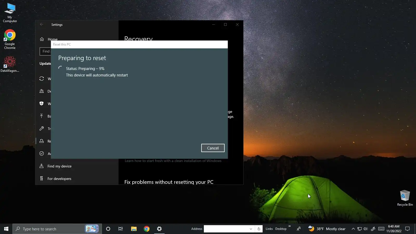Open Cortana from the taskbar circle
The width and height of the screenshot is (416, 234).
108,229
